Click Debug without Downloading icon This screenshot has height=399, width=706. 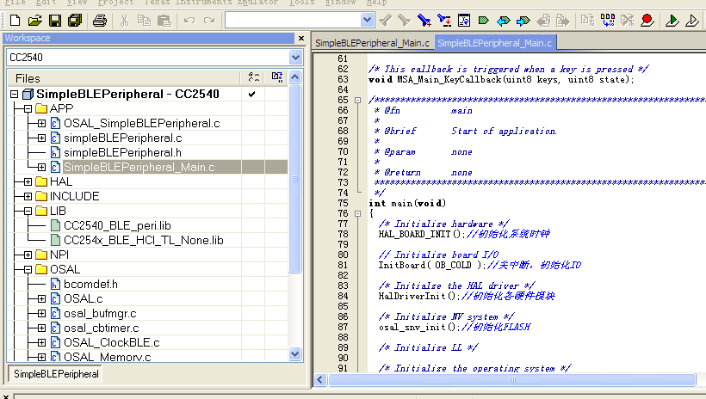point(692,21)
